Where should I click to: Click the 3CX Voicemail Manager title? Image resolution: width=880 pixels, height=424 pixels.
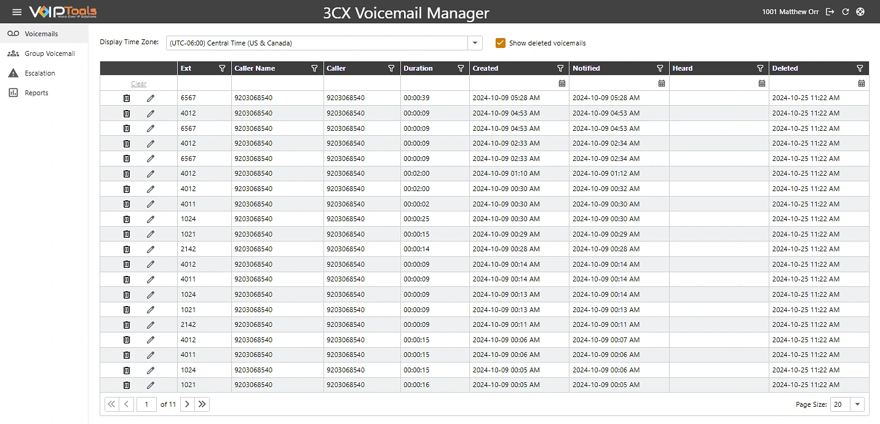pyautogui.click(x=406, y=13)
